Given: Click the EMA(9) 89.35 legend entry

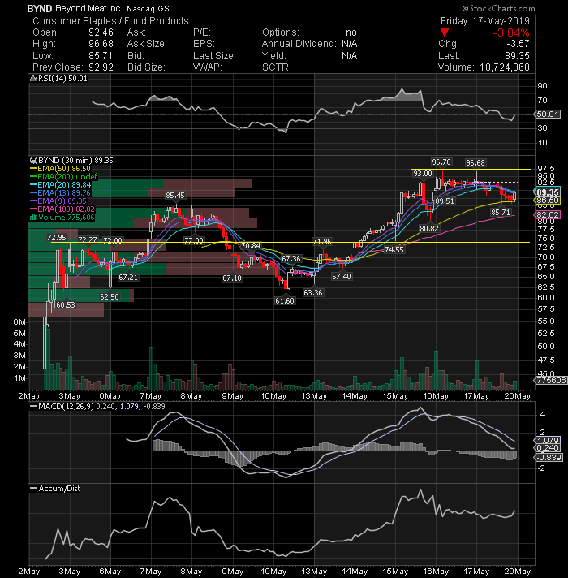Looking at the screenshot, I should [62, 201].
